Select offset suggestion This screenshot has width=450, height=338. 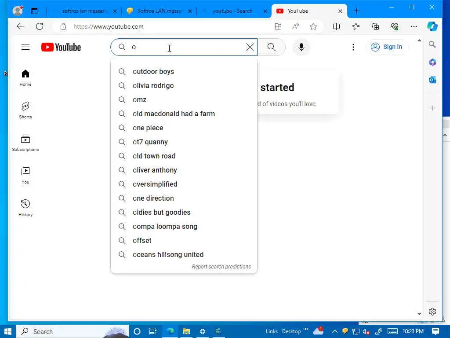pos(184,241)
